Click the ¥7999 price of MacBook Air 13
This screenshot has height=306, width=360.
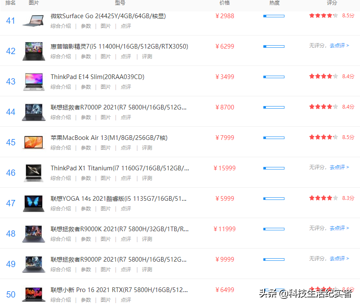pyautogui.click(x=225, y=138)
